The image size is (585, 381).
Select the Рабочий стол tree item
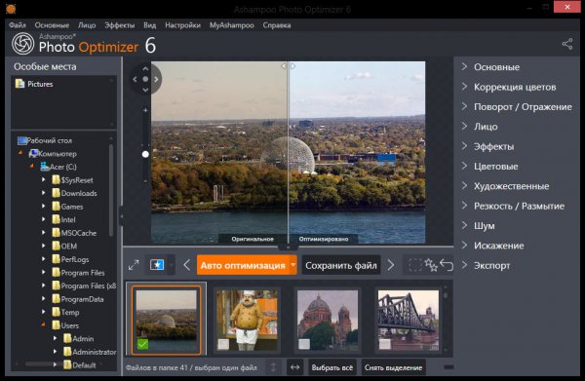tap(45, 140)
